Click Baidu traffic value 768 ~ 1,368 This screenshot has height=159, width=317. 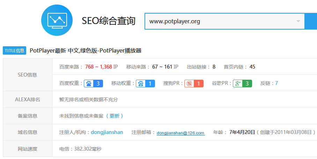point(98,67)
